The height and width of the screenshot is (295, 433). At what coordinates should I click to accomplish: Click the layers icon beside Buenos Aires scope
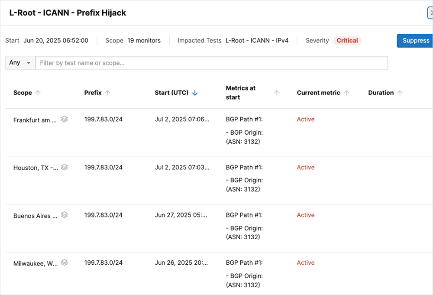64,215
